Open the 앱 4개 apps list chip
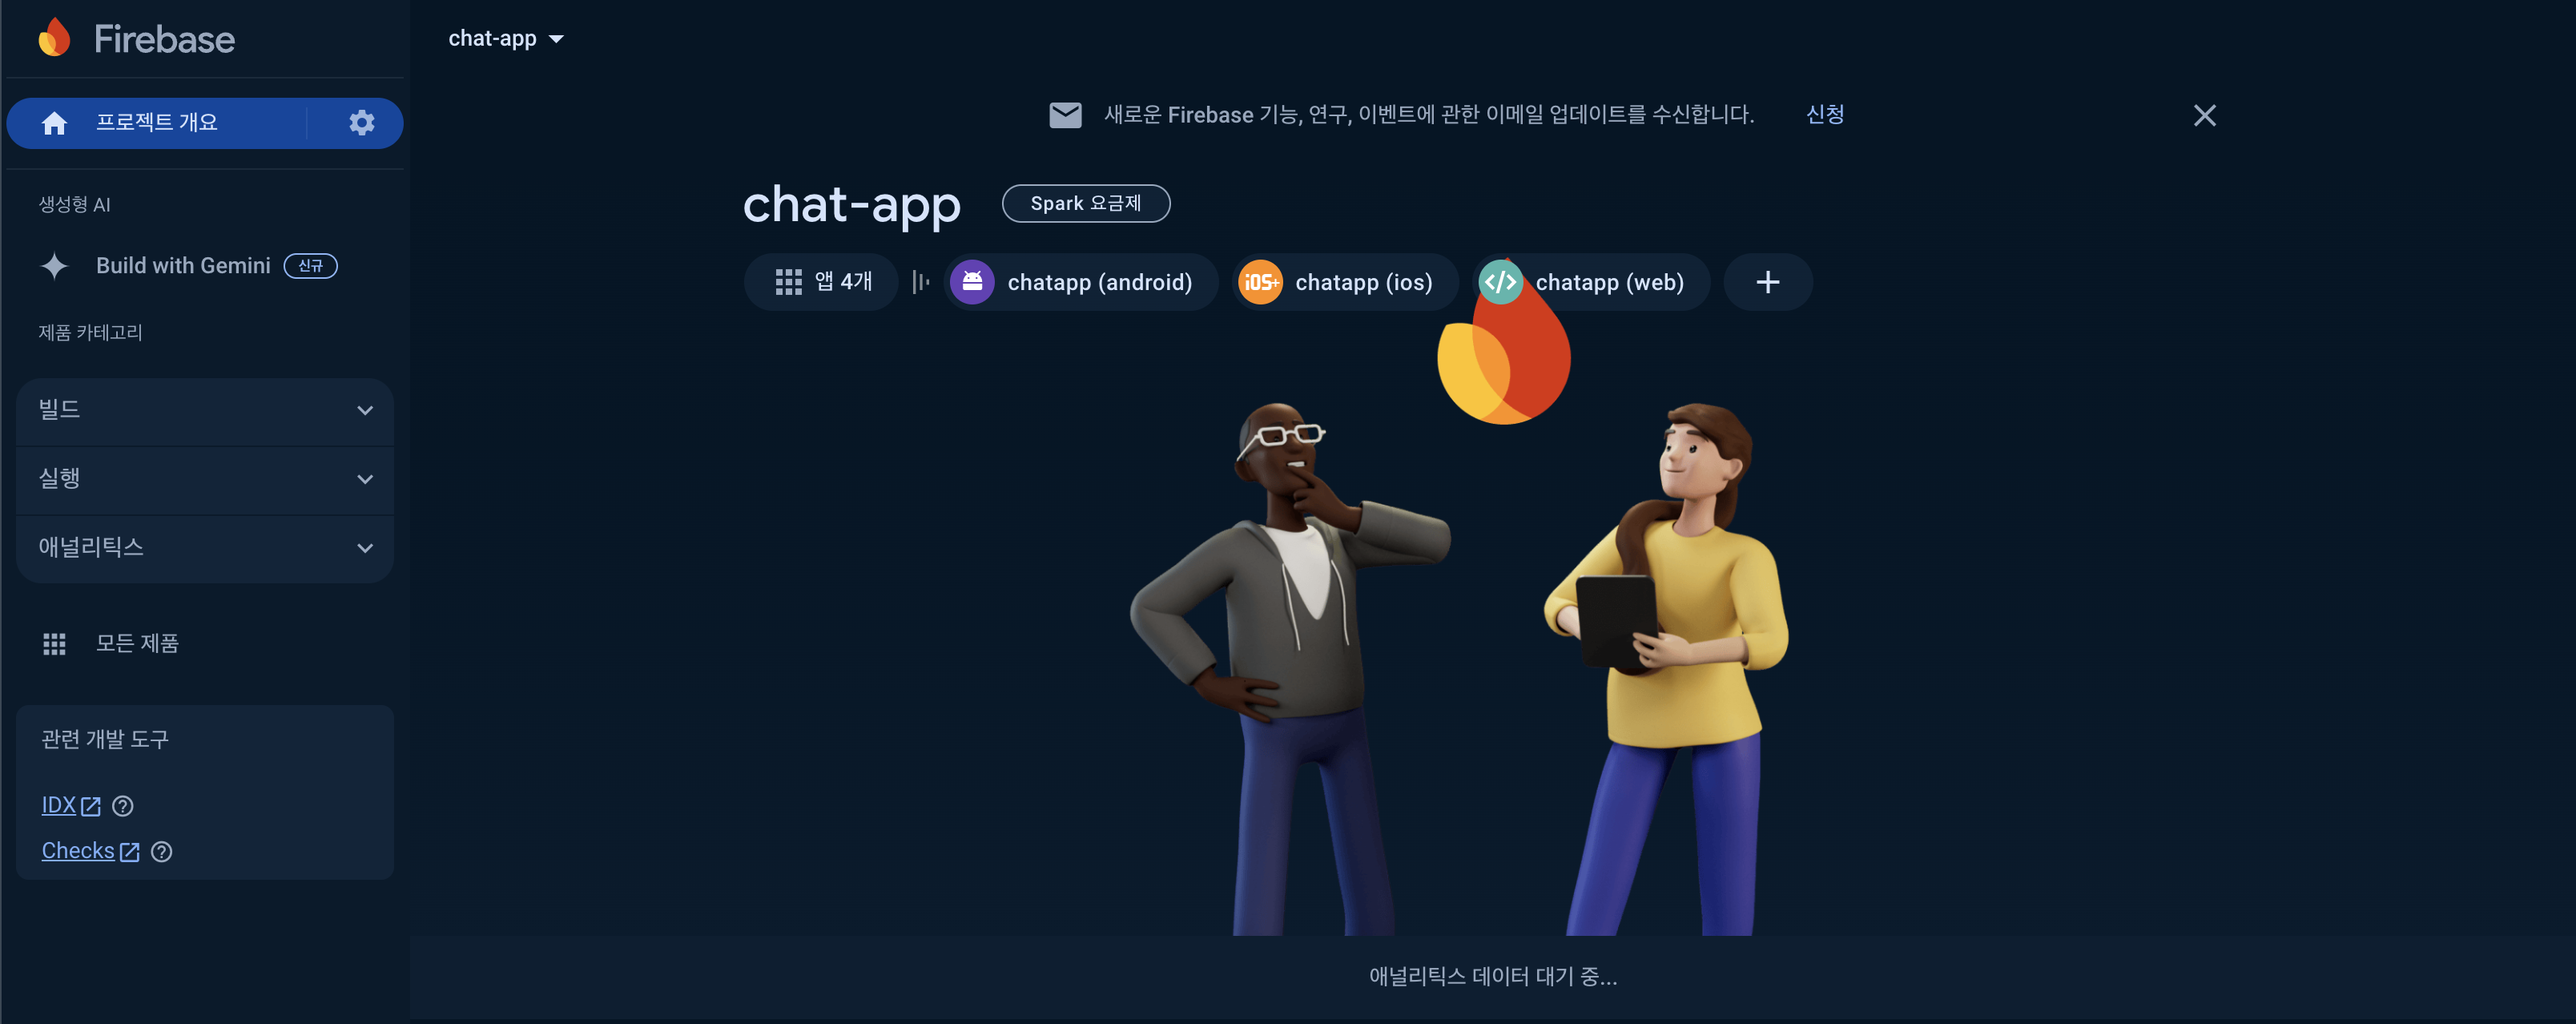2576x1024 pixels. (823, 282)
